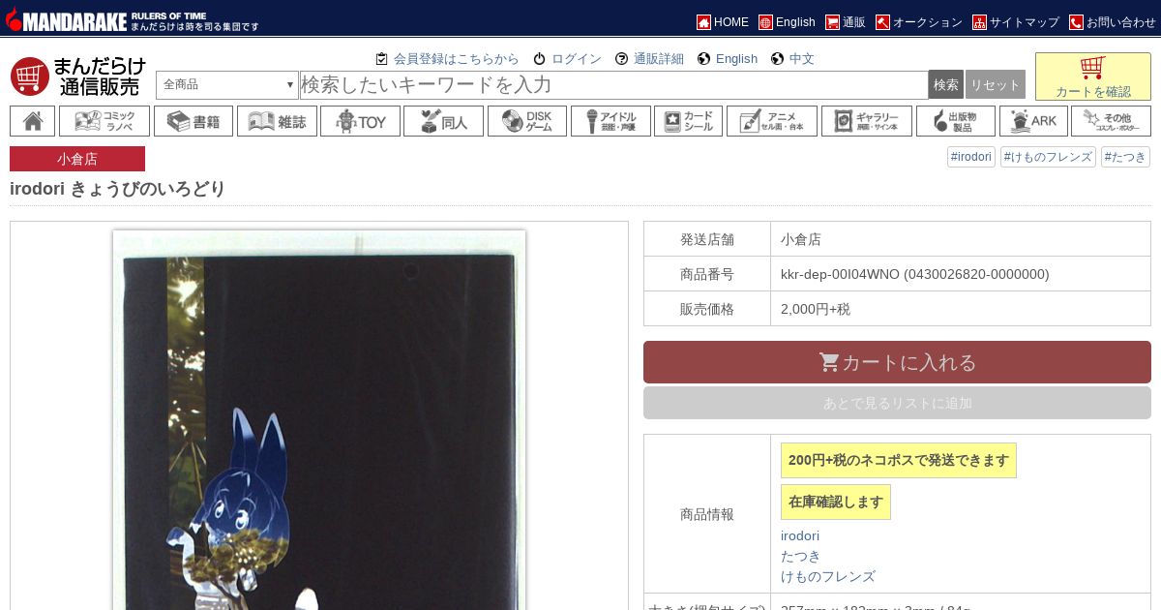The height and width of the screenshot is (610, 1161).
Task: Open カートを確認 cart button
Action: point(1093,76)
